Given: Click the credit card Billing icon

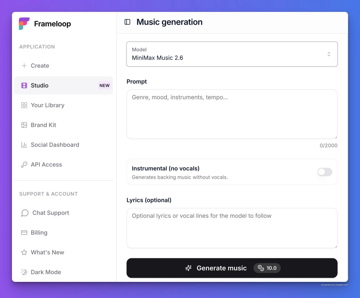Looking at the screenshot, I should click(x=24, y=233).
